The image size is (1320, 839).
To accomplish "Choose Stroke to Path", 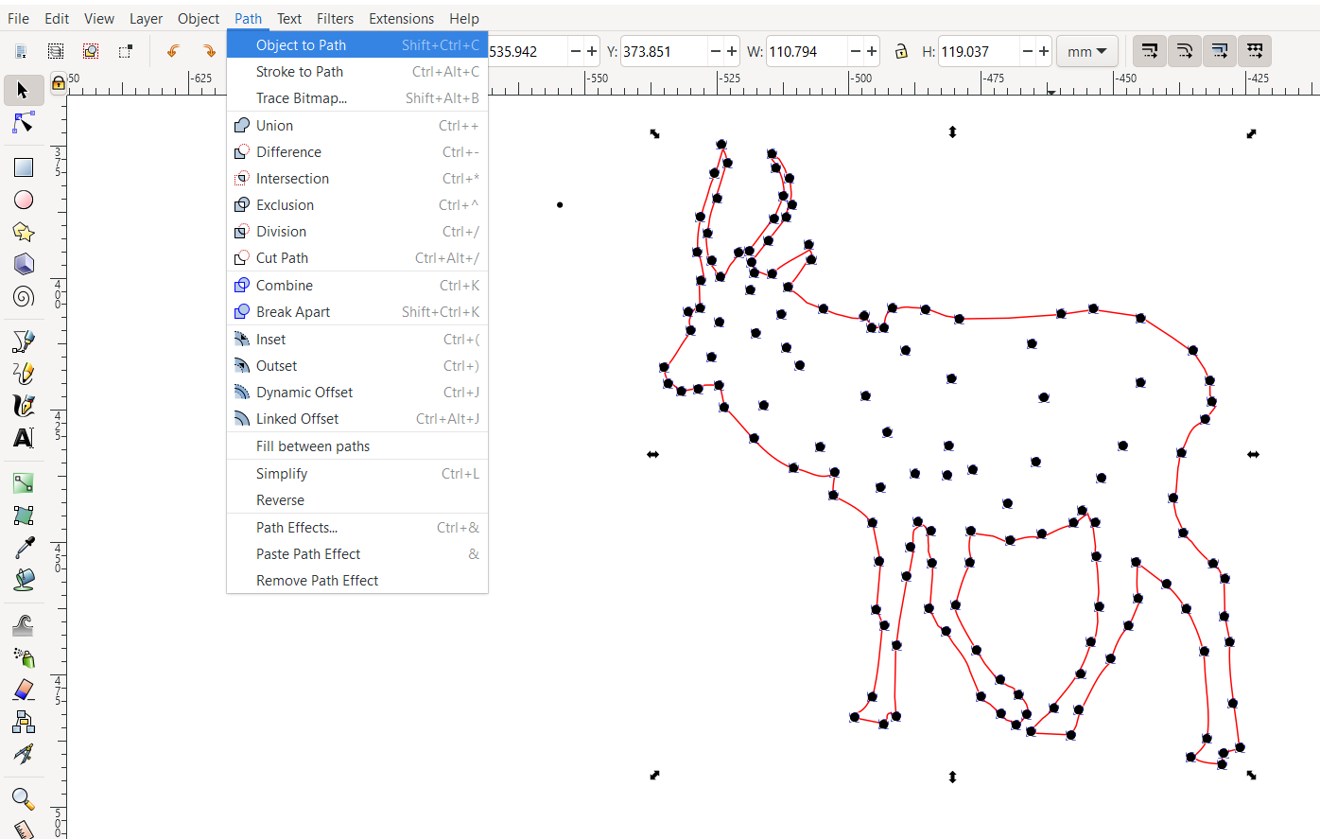I will coord(357,71).
